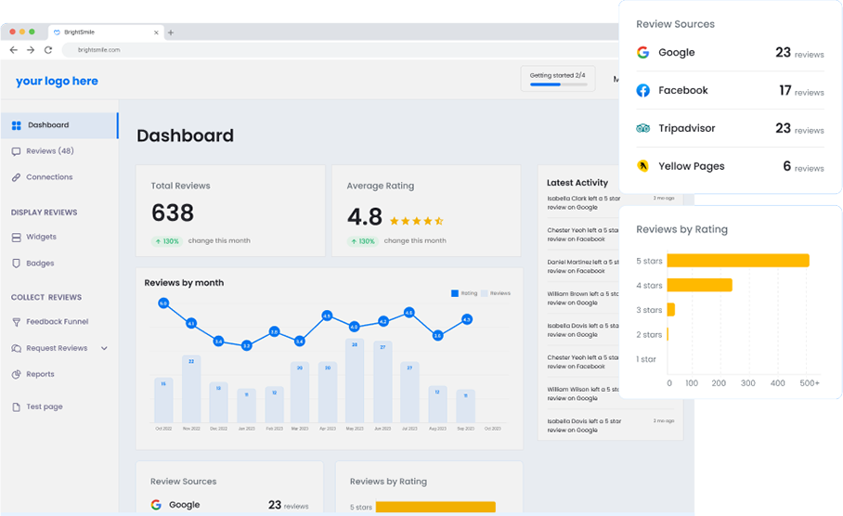Click the Reports icon in sidebar

[x=17, y=375]
